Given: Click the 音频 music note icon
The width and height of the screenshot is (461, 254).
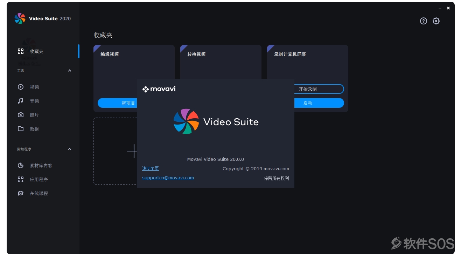Looking at the screenshot, I should point(21,101).
